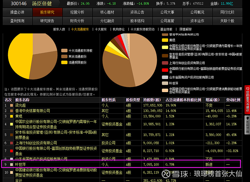Screen dimensions: 250x182
Task: Click the 叶世萍 swatch in the pie legend
Action: point(165,83)
